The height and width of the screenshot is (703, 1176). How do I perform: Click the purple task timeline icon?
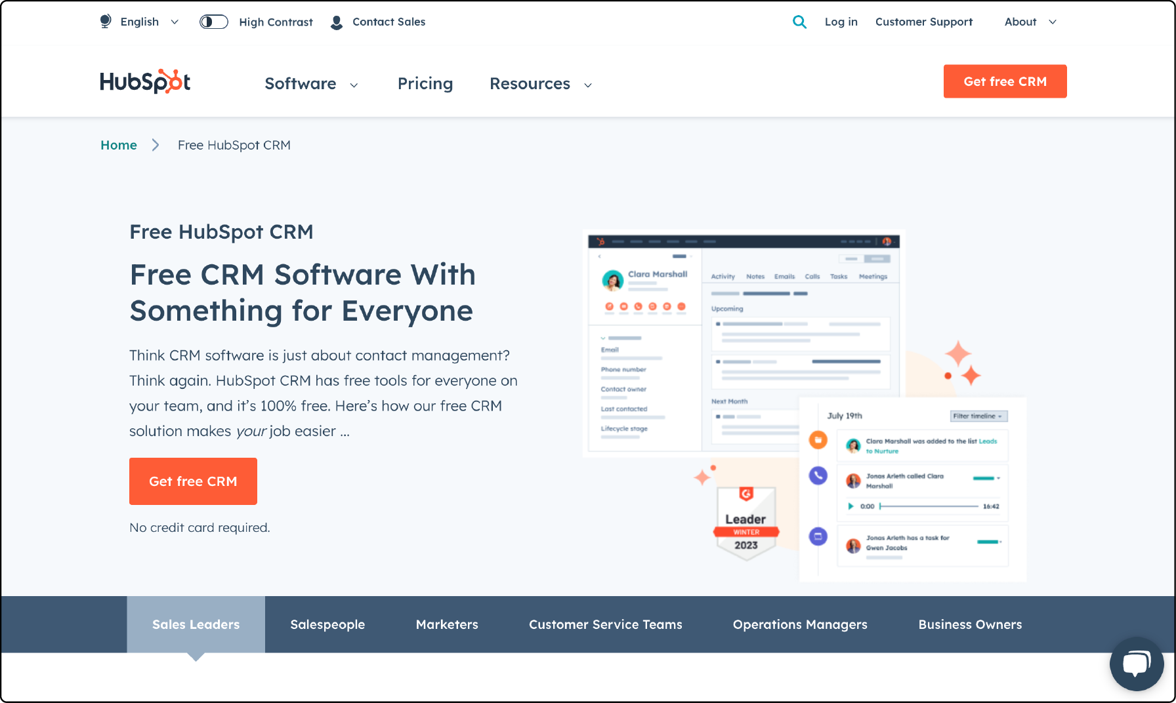(x=818, y=536)
